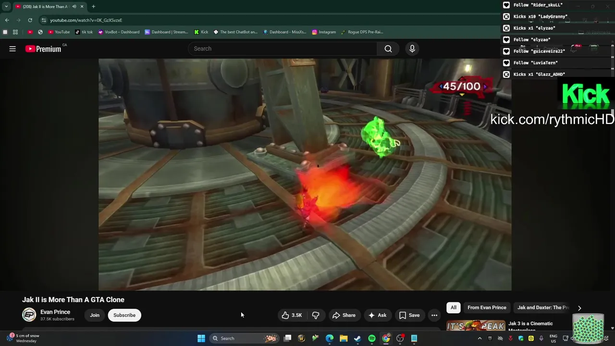Open Evan Prince channel name link

(55, 312)
